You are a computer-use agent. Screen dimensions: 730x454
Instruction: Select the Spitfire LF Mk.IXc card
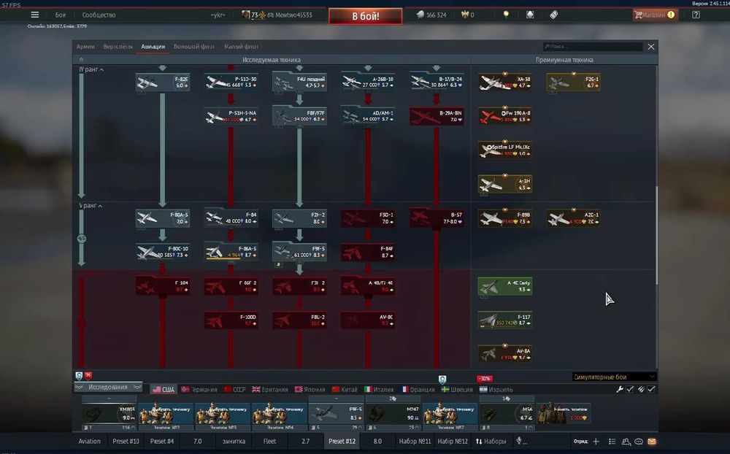coord(505,150)
